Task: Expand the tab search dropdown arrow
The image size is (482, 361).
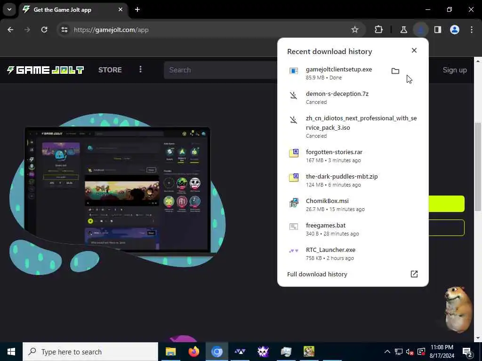Action: [9, 9]
